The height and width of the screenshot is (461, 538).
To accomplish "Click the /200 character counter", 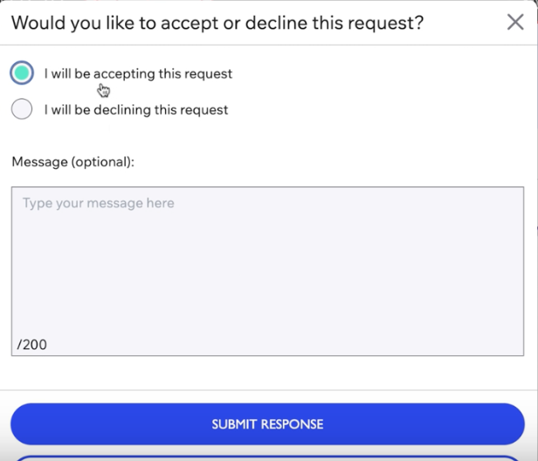I will 32,345.
